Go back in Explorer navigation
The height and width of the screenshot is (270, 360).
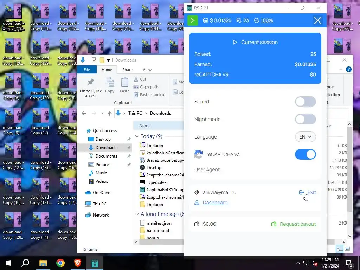coord(84,113)
